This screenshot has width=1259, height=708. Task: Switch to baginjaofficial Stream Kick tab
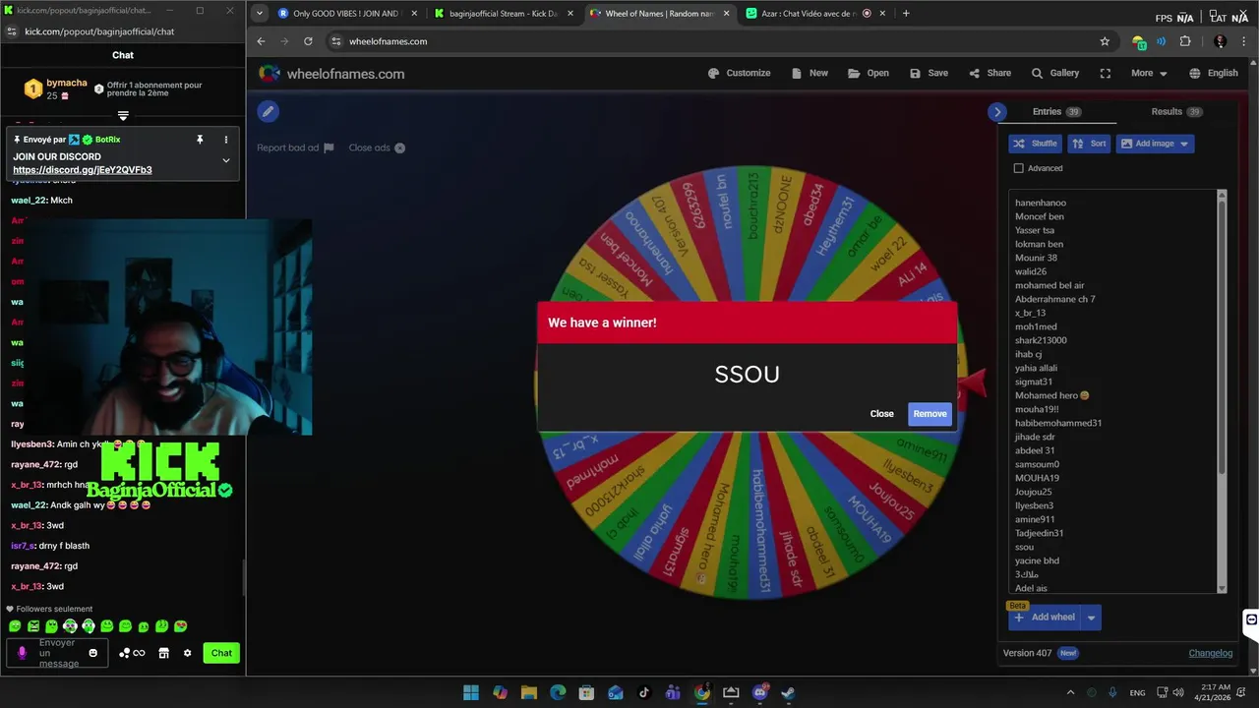click(x=502, y=14)
